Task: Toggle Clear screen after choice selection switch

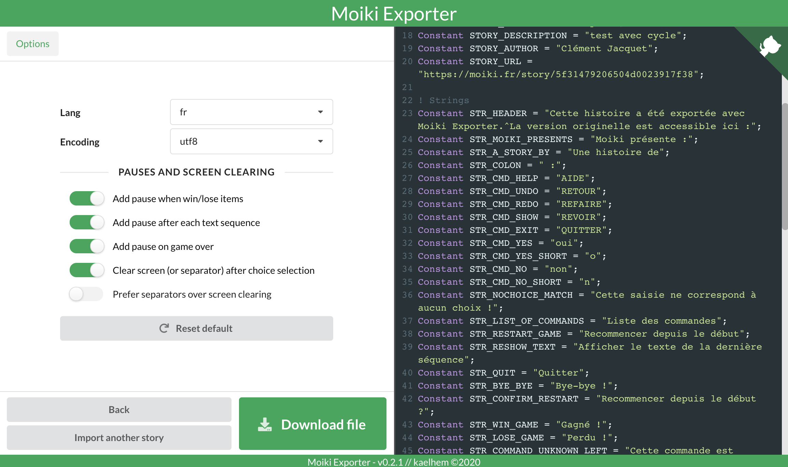Action: click(x=87, y=270)
